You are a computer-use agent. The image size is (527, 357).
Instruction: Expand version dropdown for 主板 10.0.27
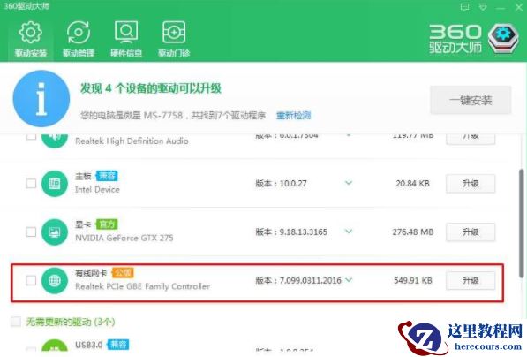349,183
